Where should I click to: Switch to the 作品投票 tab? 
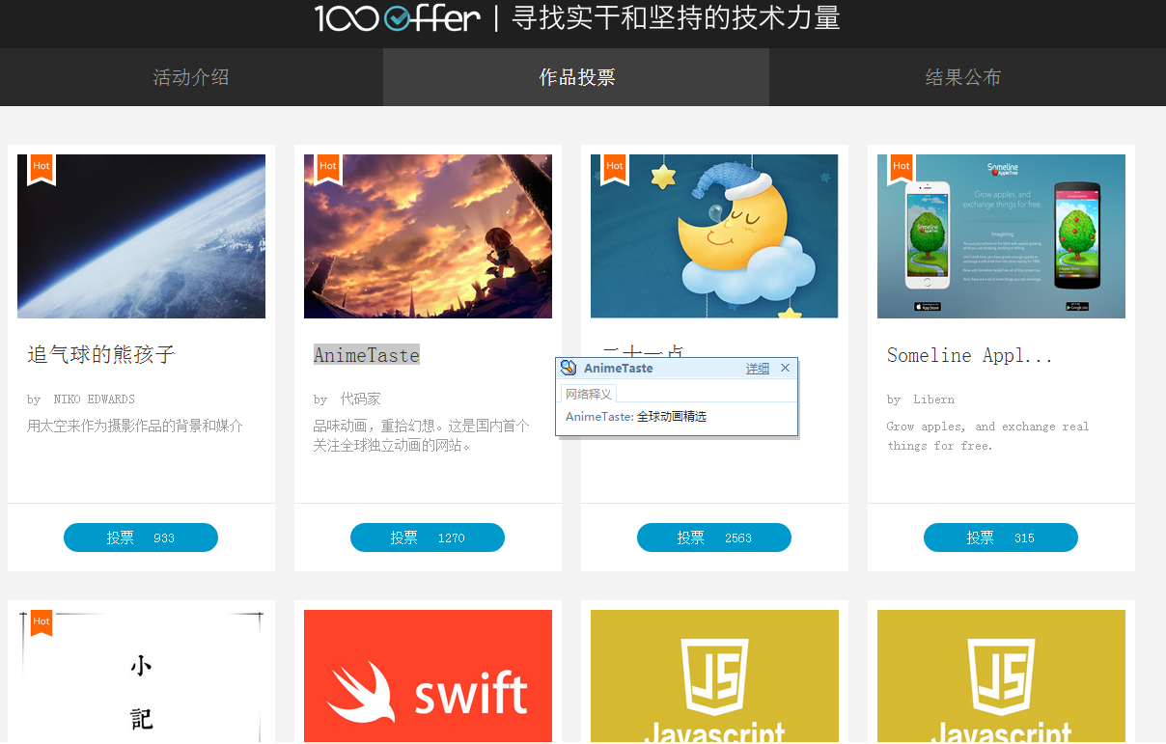(x=576, y=77)
